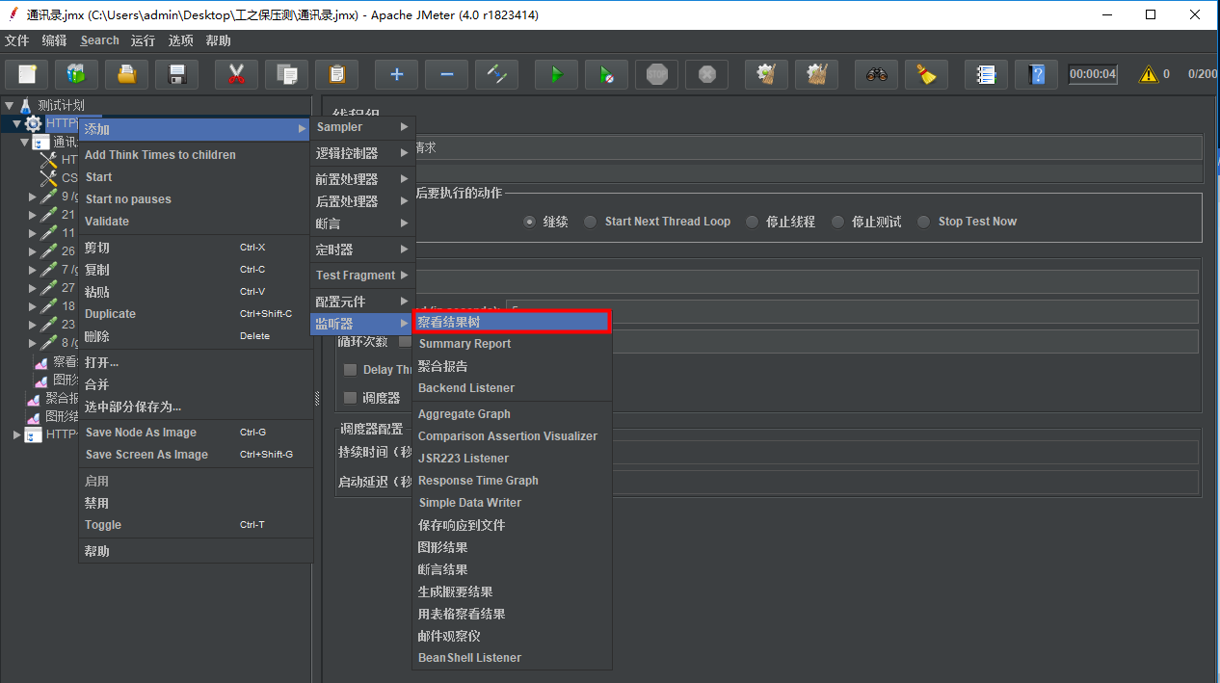Open the Search menu in menu bar
1220x683 pixels.
pos(100,40)
